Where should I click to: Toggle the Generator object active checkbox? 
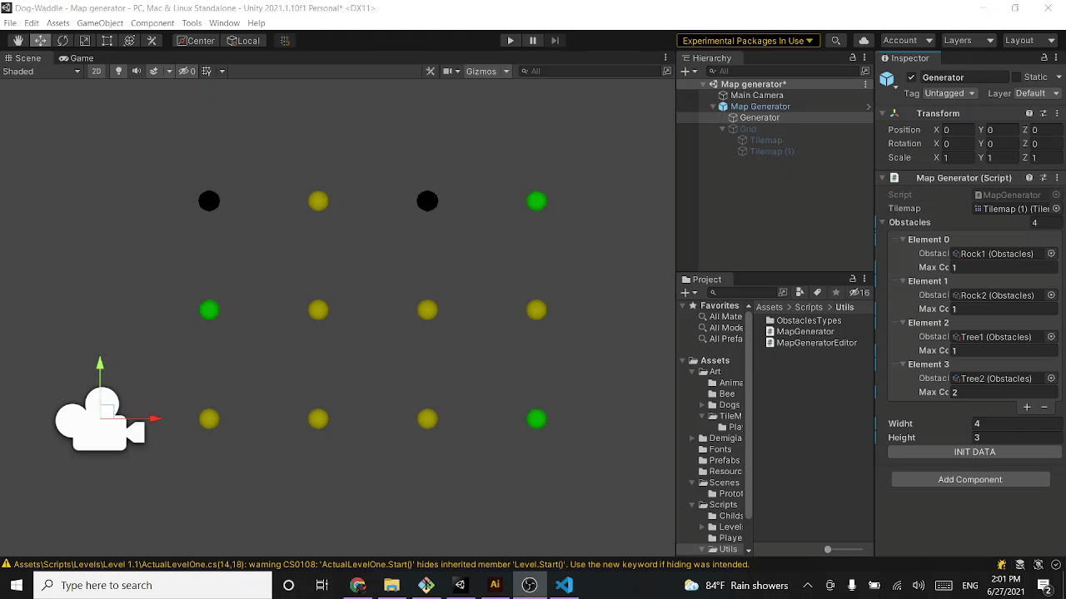point(911,77)
